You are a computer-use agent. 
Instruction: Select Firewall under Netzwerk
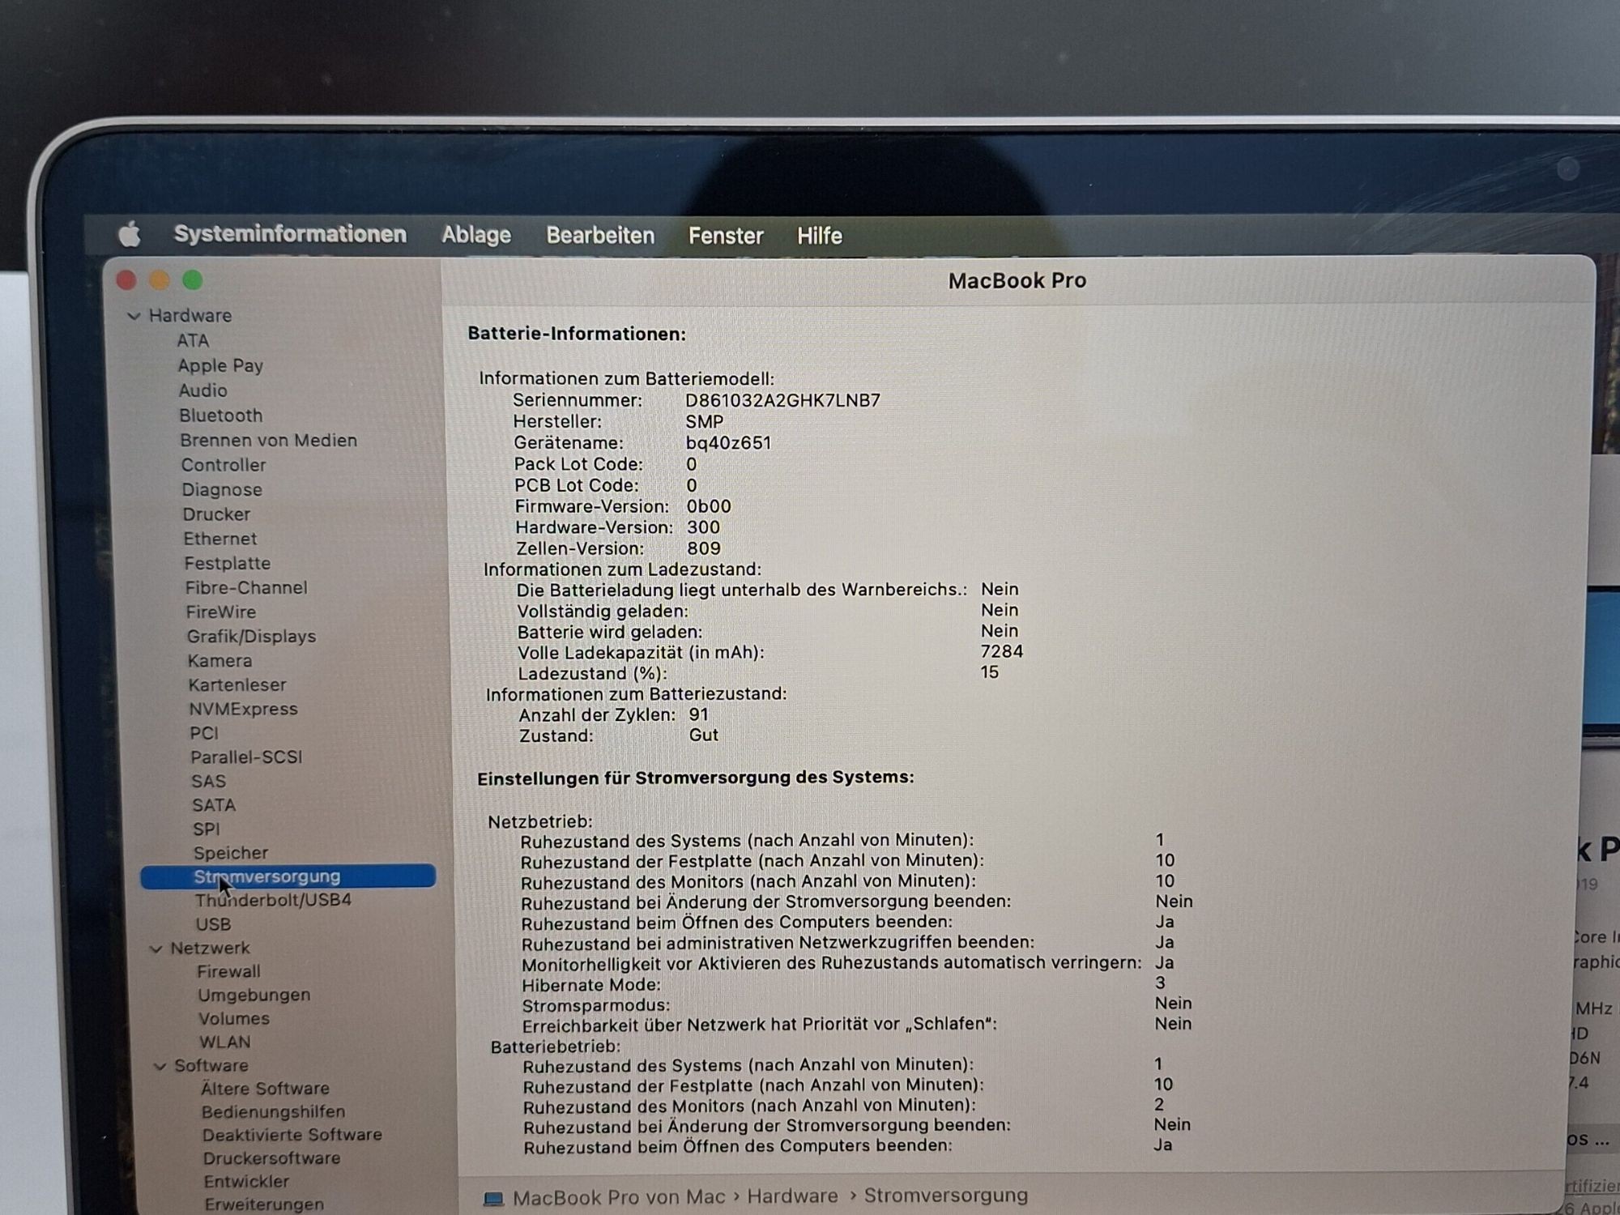228,971
